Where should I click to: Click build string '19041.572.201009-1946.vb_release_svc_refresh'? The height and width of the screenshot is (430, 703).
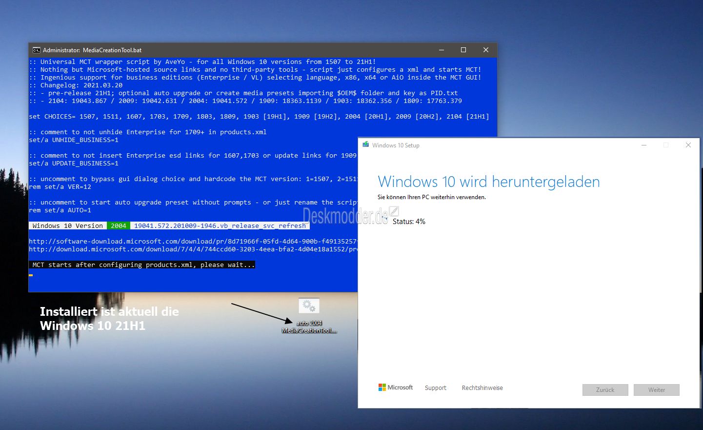pyautogui.click(x=220, y=225)
